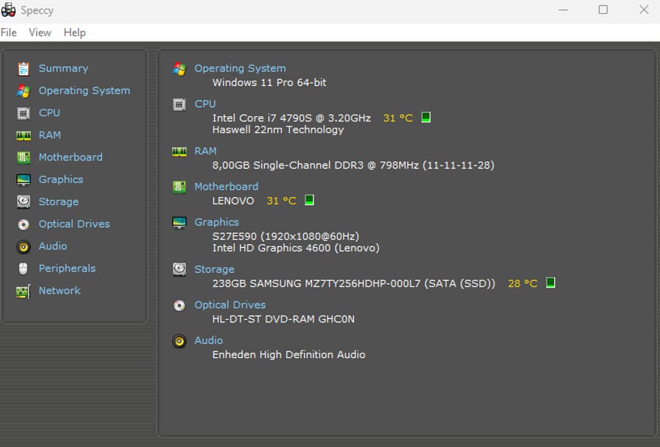This screenshot has width=660, height=447.
Task: Click the Network card icon in sidebar
Action: [24, 291]
